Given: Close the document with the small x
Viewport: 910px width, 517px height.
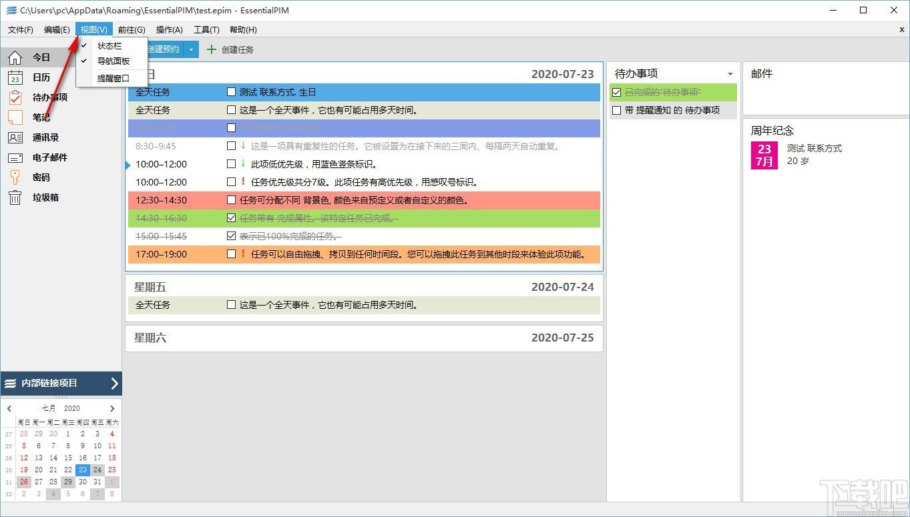Looking at the screenshot, I should coord(902,29).
